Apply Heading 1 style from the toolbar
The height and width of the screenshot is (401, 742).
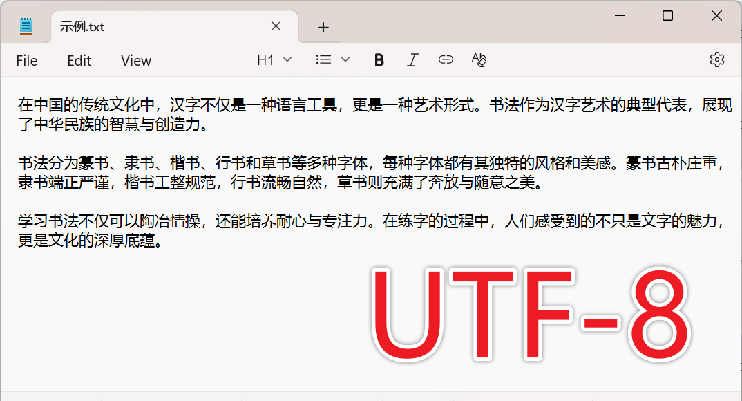266,59
